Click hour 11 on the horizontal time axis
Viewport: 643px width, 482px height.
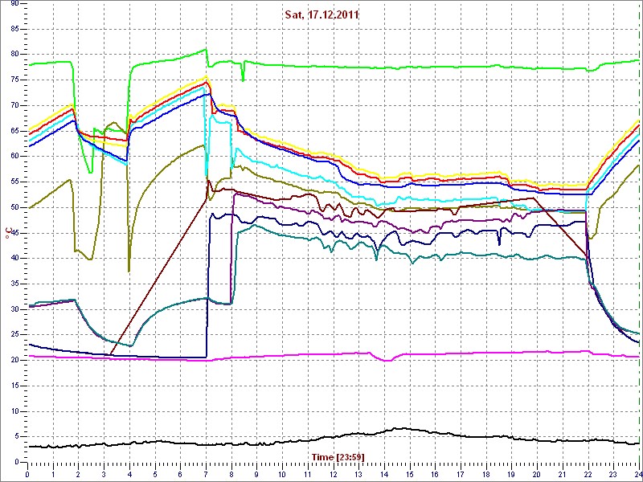308,474
